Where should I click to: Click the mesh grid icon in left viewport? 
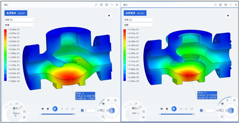(24, 112)
